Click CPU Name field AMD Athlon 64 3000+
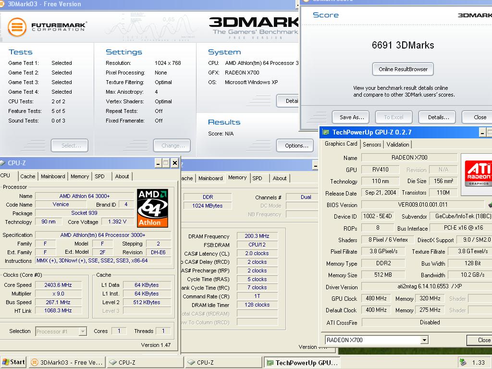 85,196
